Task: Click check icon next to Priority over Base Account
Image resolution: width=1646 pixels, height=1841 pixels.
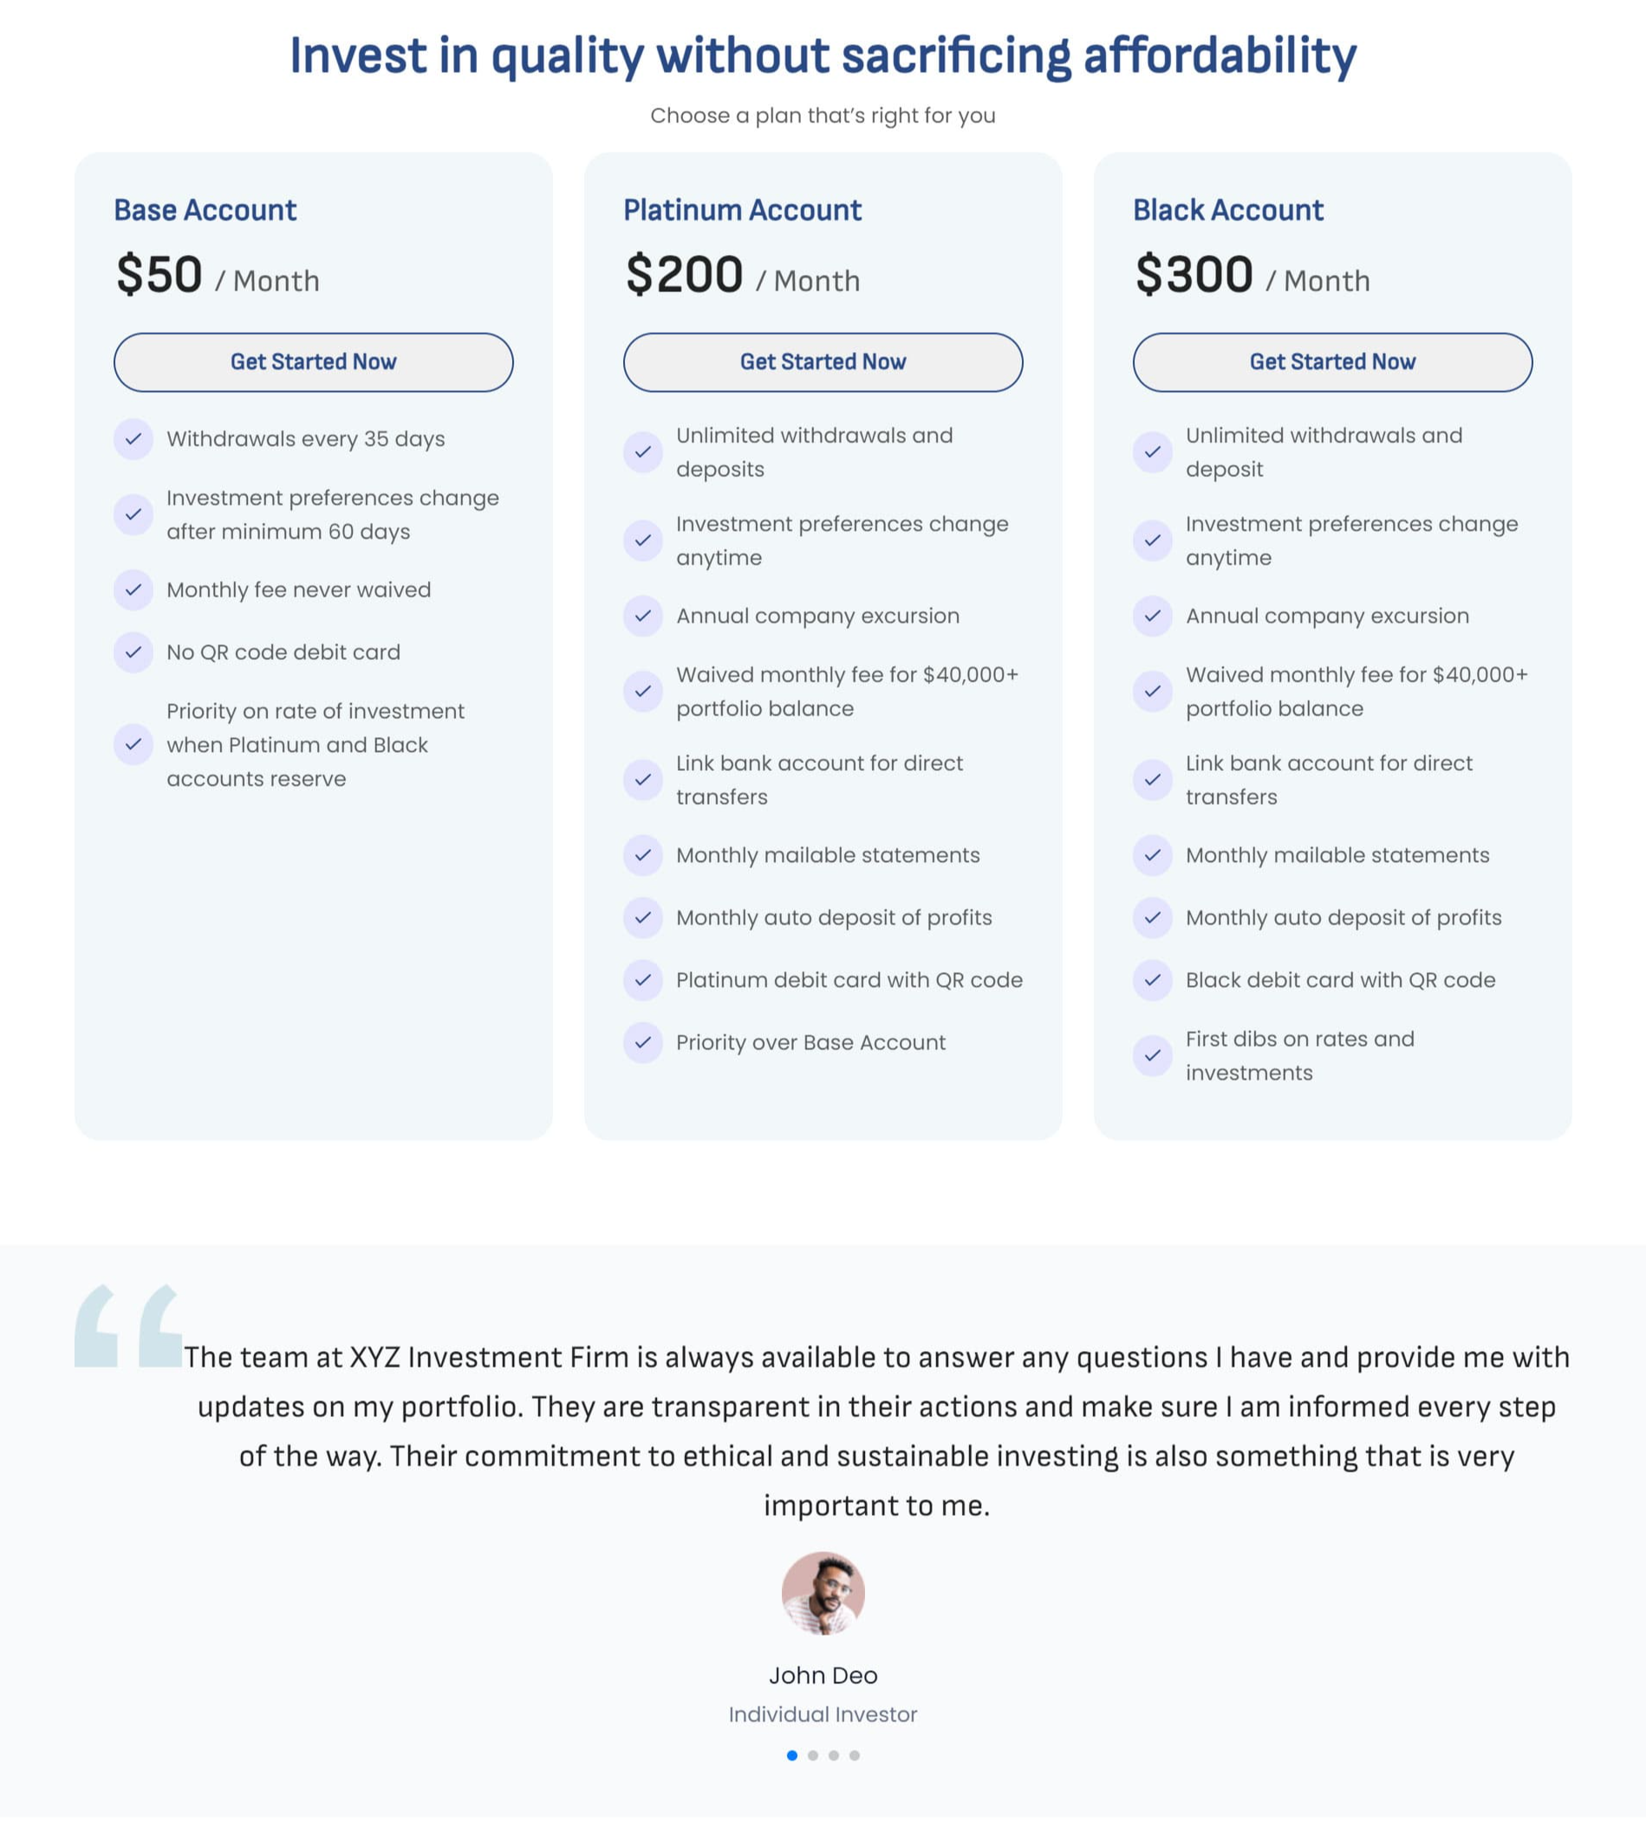Action: tap(643, 1042)
